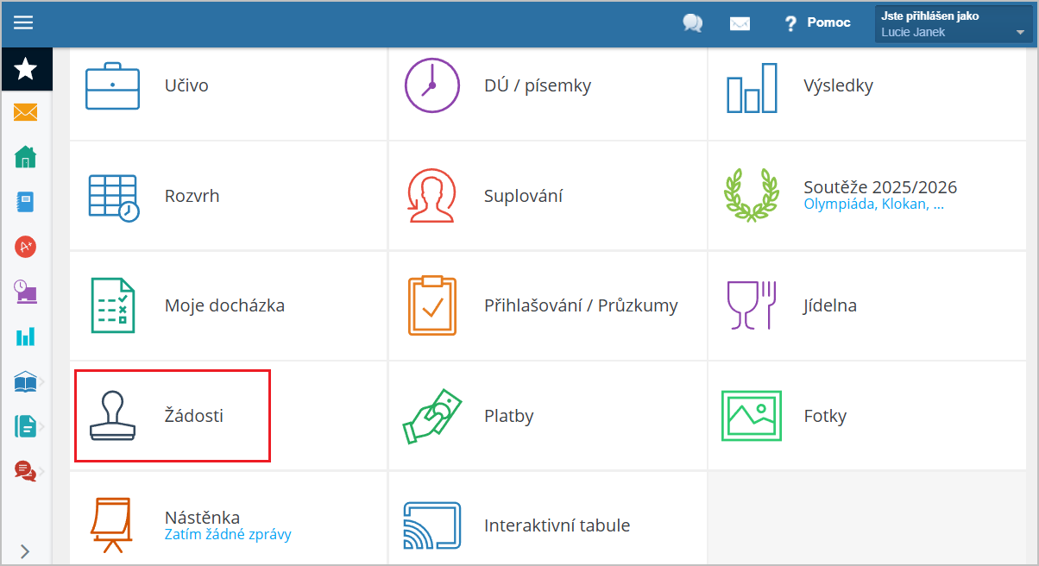Open the orange envelope sidebar icon
The height and width of the screenshot is (566, 1039).
(x=26, y=112)
